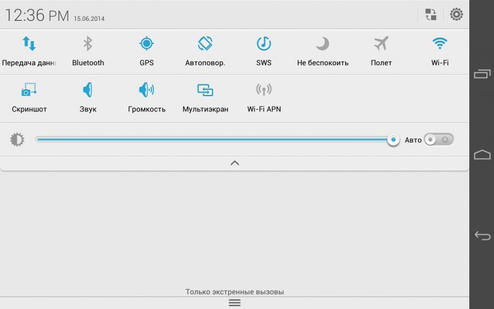The image size is (494, 309).
Task: Tap the Звук sound icon
Action: pyautogui.click(x=88, y=91)
